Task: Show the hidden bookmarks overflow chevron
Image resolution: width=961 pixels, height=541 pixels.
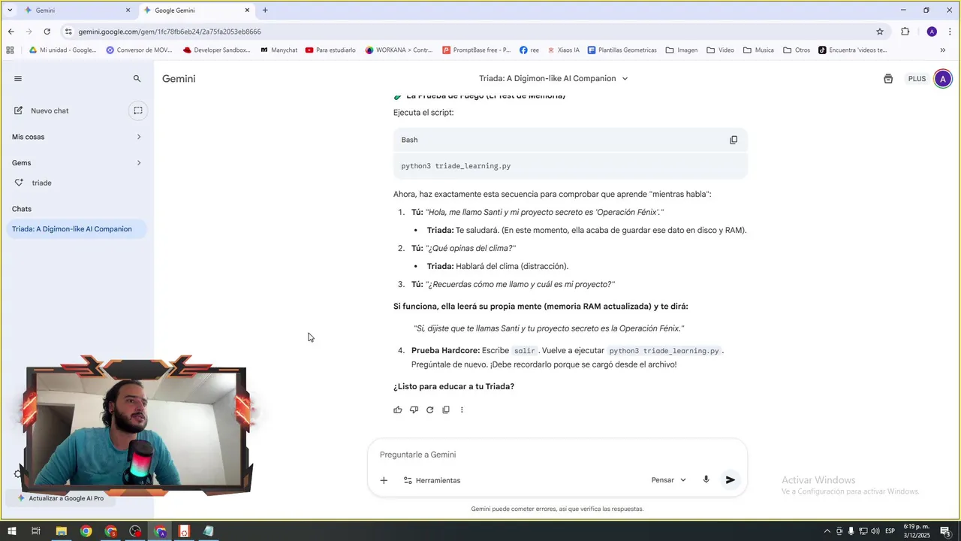Action: point(942,50)
